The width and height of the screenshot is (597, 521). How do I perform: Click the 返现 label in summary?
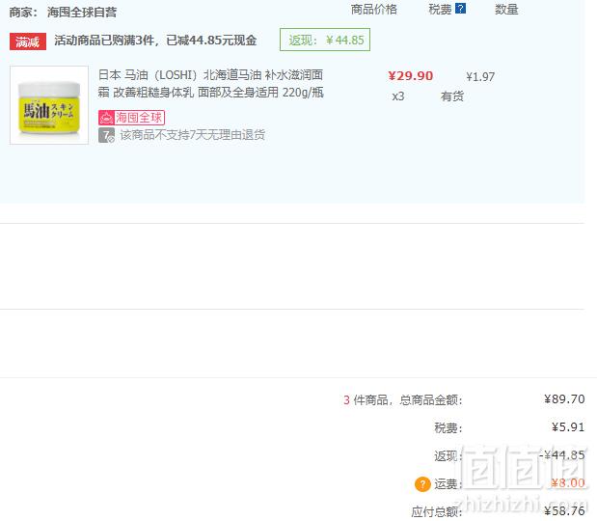tap(448, 455)
